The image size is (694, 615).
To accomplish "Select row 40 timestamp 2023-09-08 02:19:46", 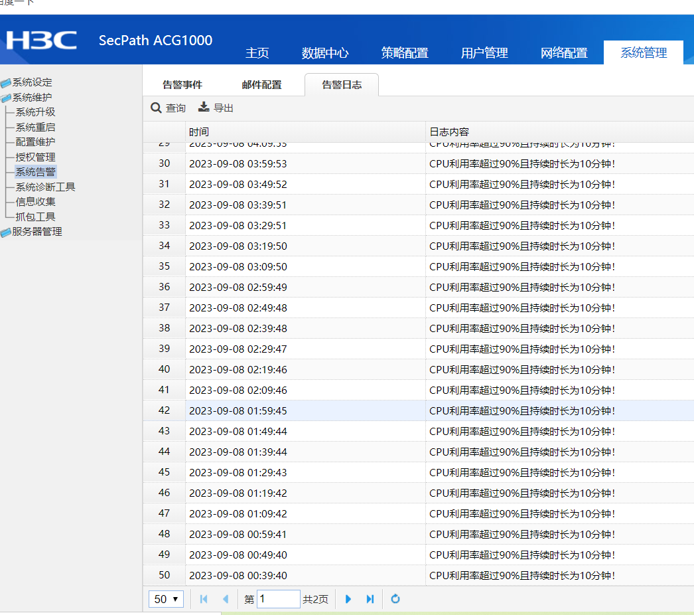I will click(238, 370).
